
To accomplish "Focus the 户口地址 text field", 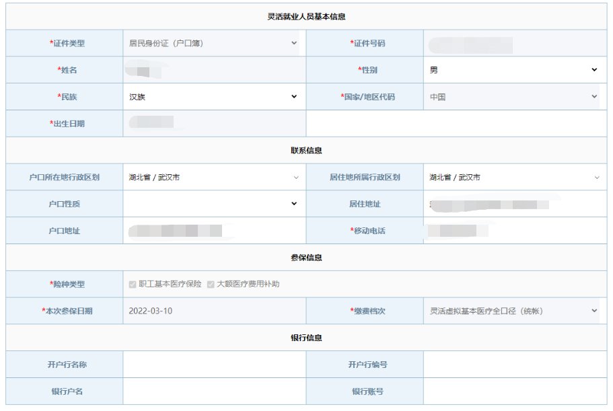I will [x=213, y=231].
